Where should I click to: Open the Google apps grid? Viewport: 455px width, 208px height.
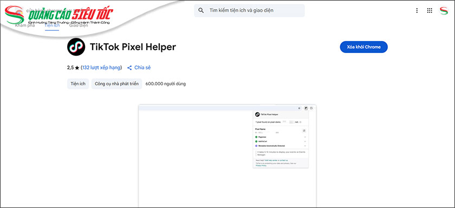coord(430,10)
